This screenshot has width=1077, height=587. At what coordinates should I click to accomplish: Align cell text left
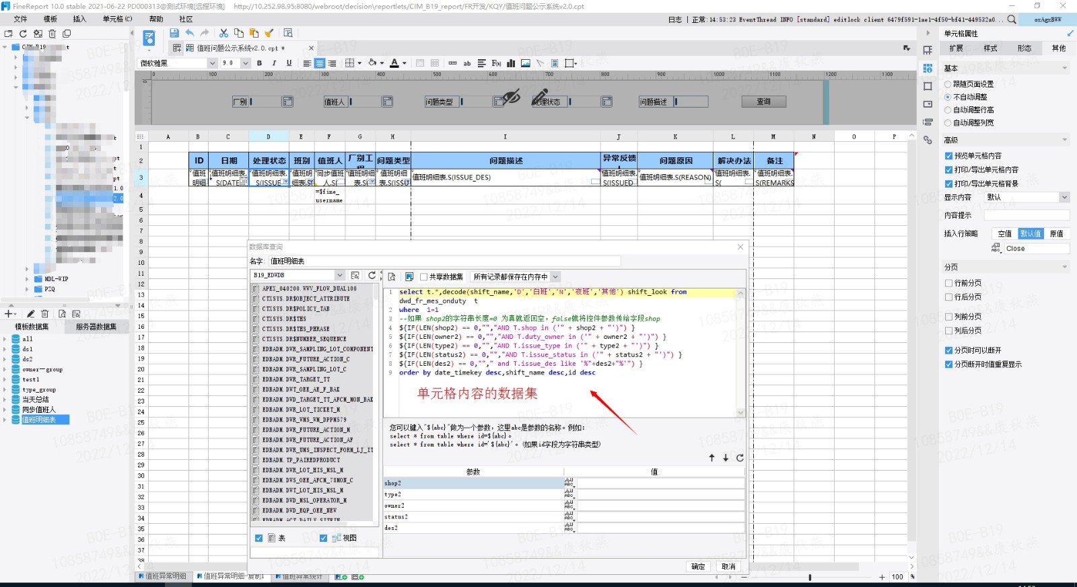307,63
